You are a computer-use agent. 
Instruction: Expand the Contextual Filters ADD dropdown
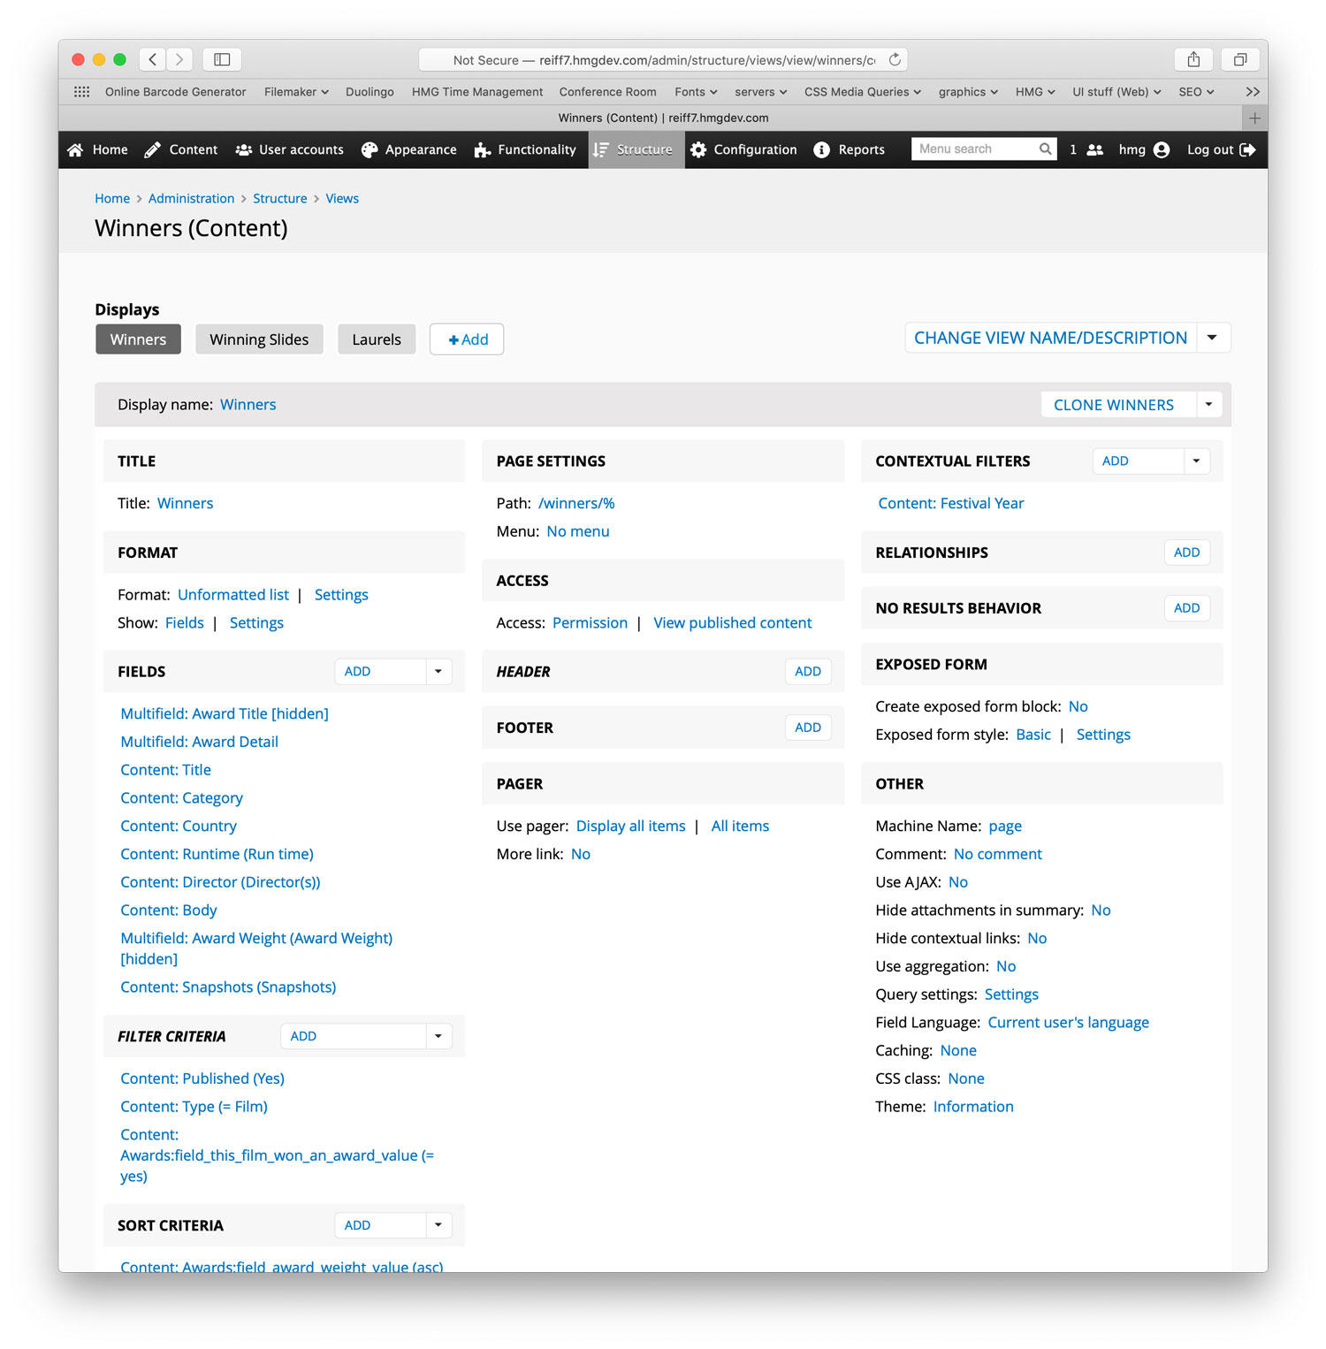click(1196, 461)
